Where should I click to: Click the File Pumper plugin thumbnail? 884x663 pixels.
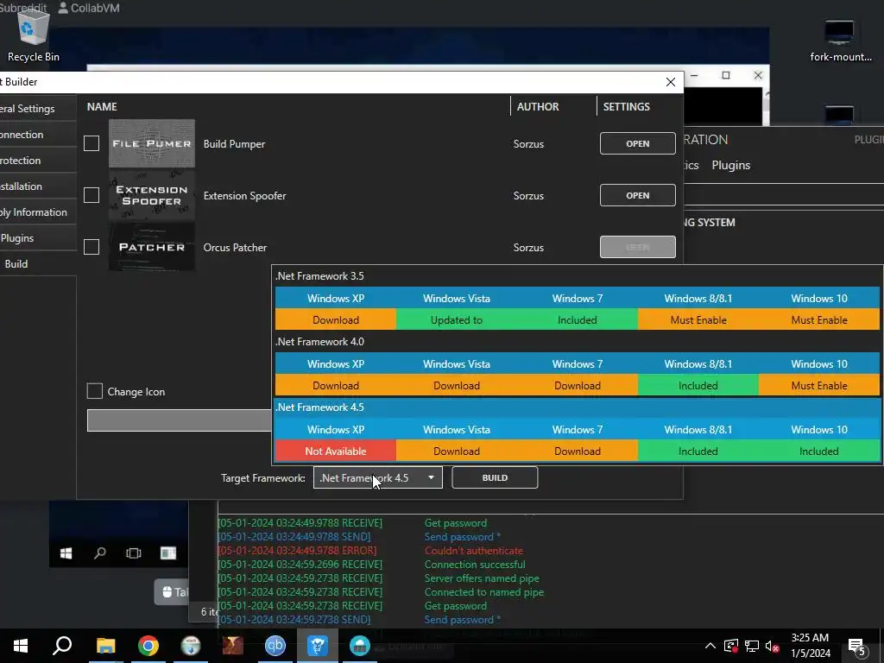[152, 143]
